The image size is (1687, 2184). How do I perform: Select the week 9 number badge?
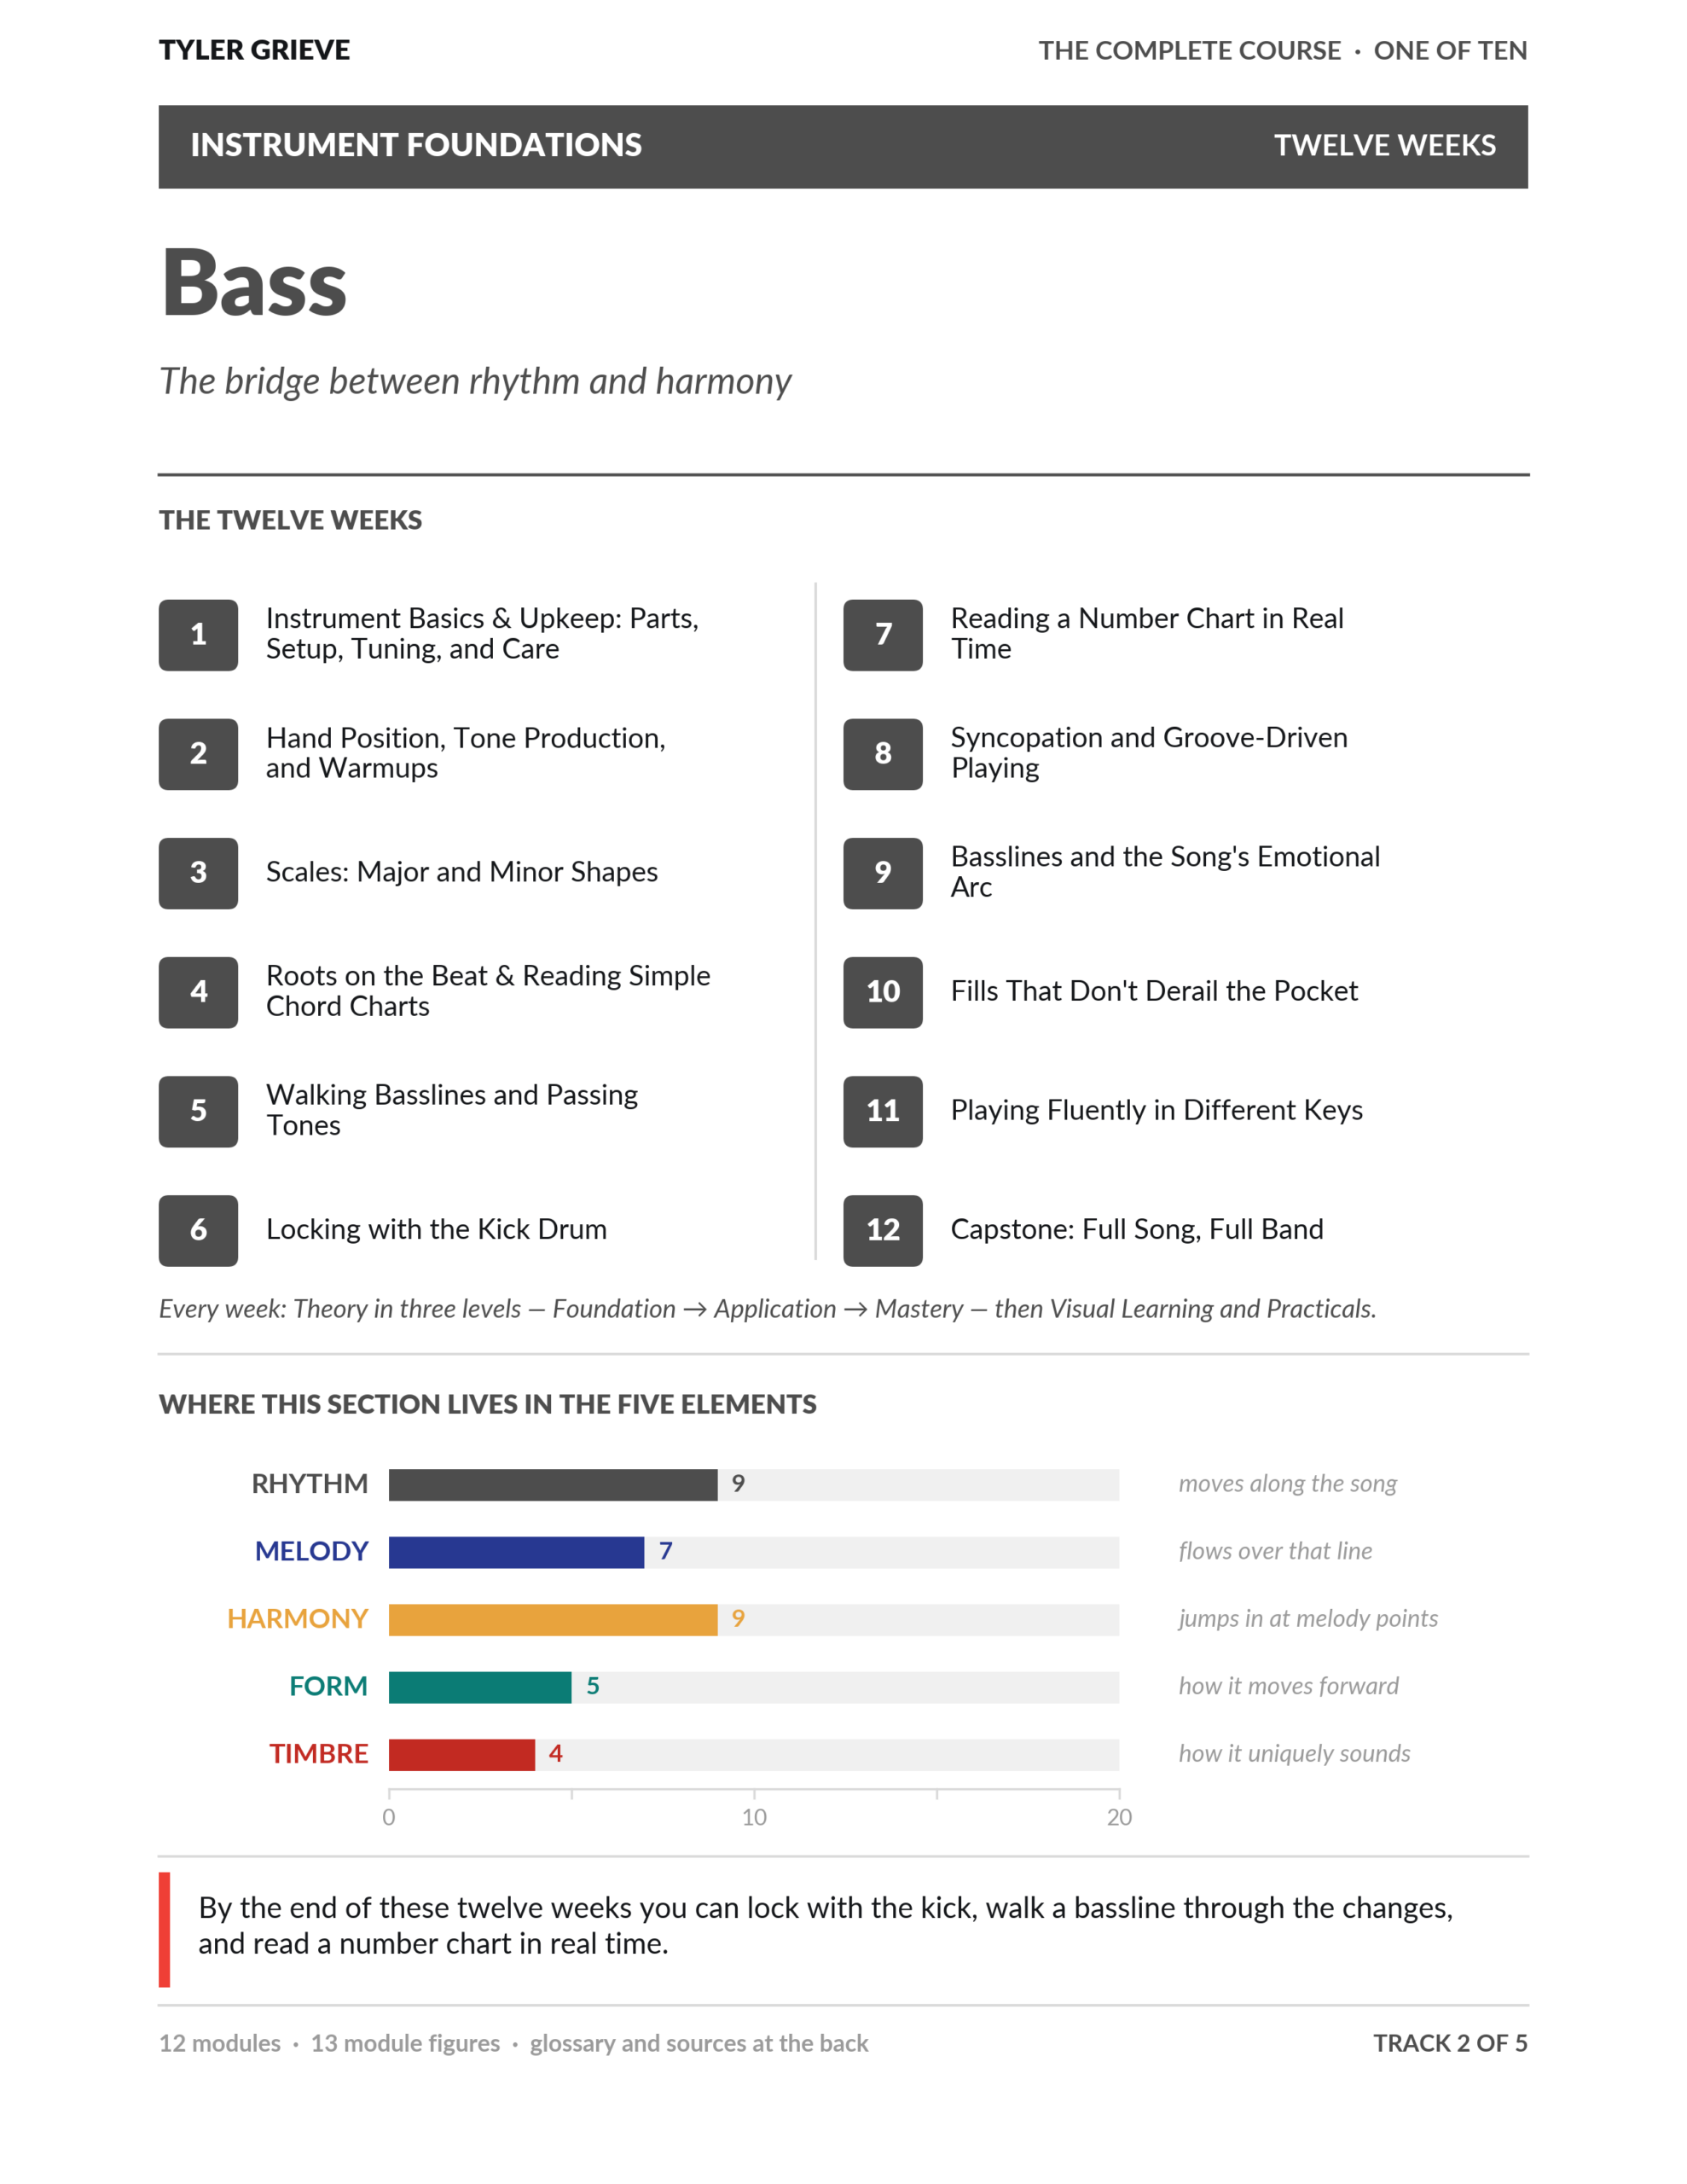click(882, 872)
